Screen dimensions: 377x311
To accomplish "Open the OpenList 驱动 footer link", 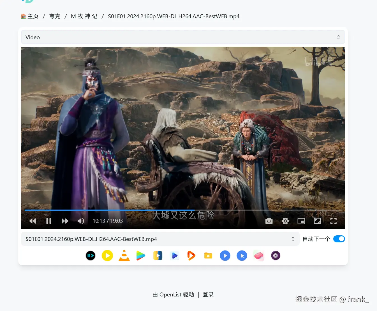I will pos(173,294).
